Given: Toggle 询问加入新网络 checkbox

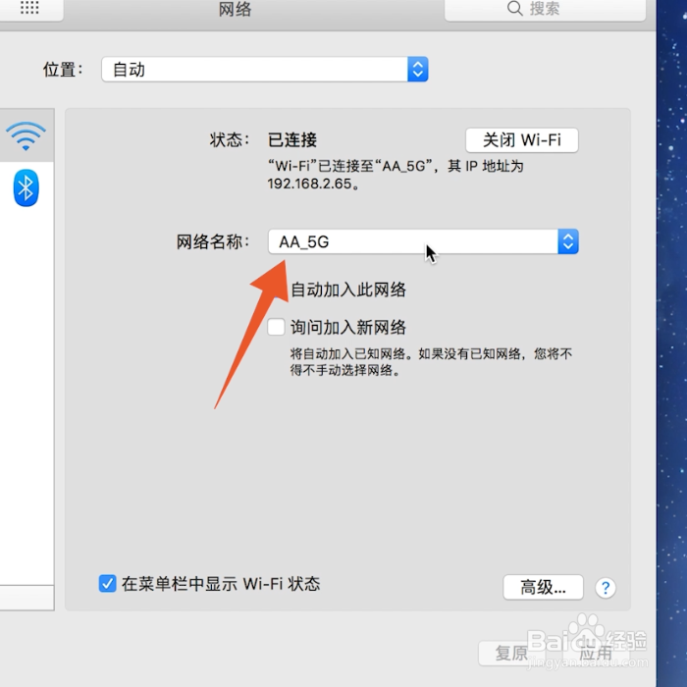Looking at the screenshot, I should pos(276,327).
